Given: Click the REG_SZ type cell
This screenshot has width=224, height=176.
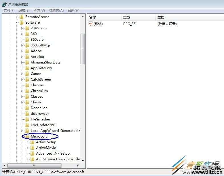Looking at the screenshot, I should click(x=129, y=24).
